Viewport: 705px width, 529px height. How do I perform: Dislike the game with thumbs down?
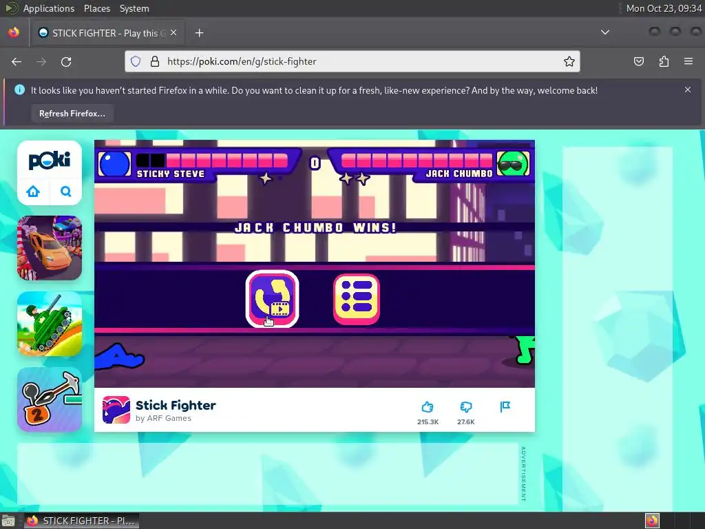[x=466, y=407]
